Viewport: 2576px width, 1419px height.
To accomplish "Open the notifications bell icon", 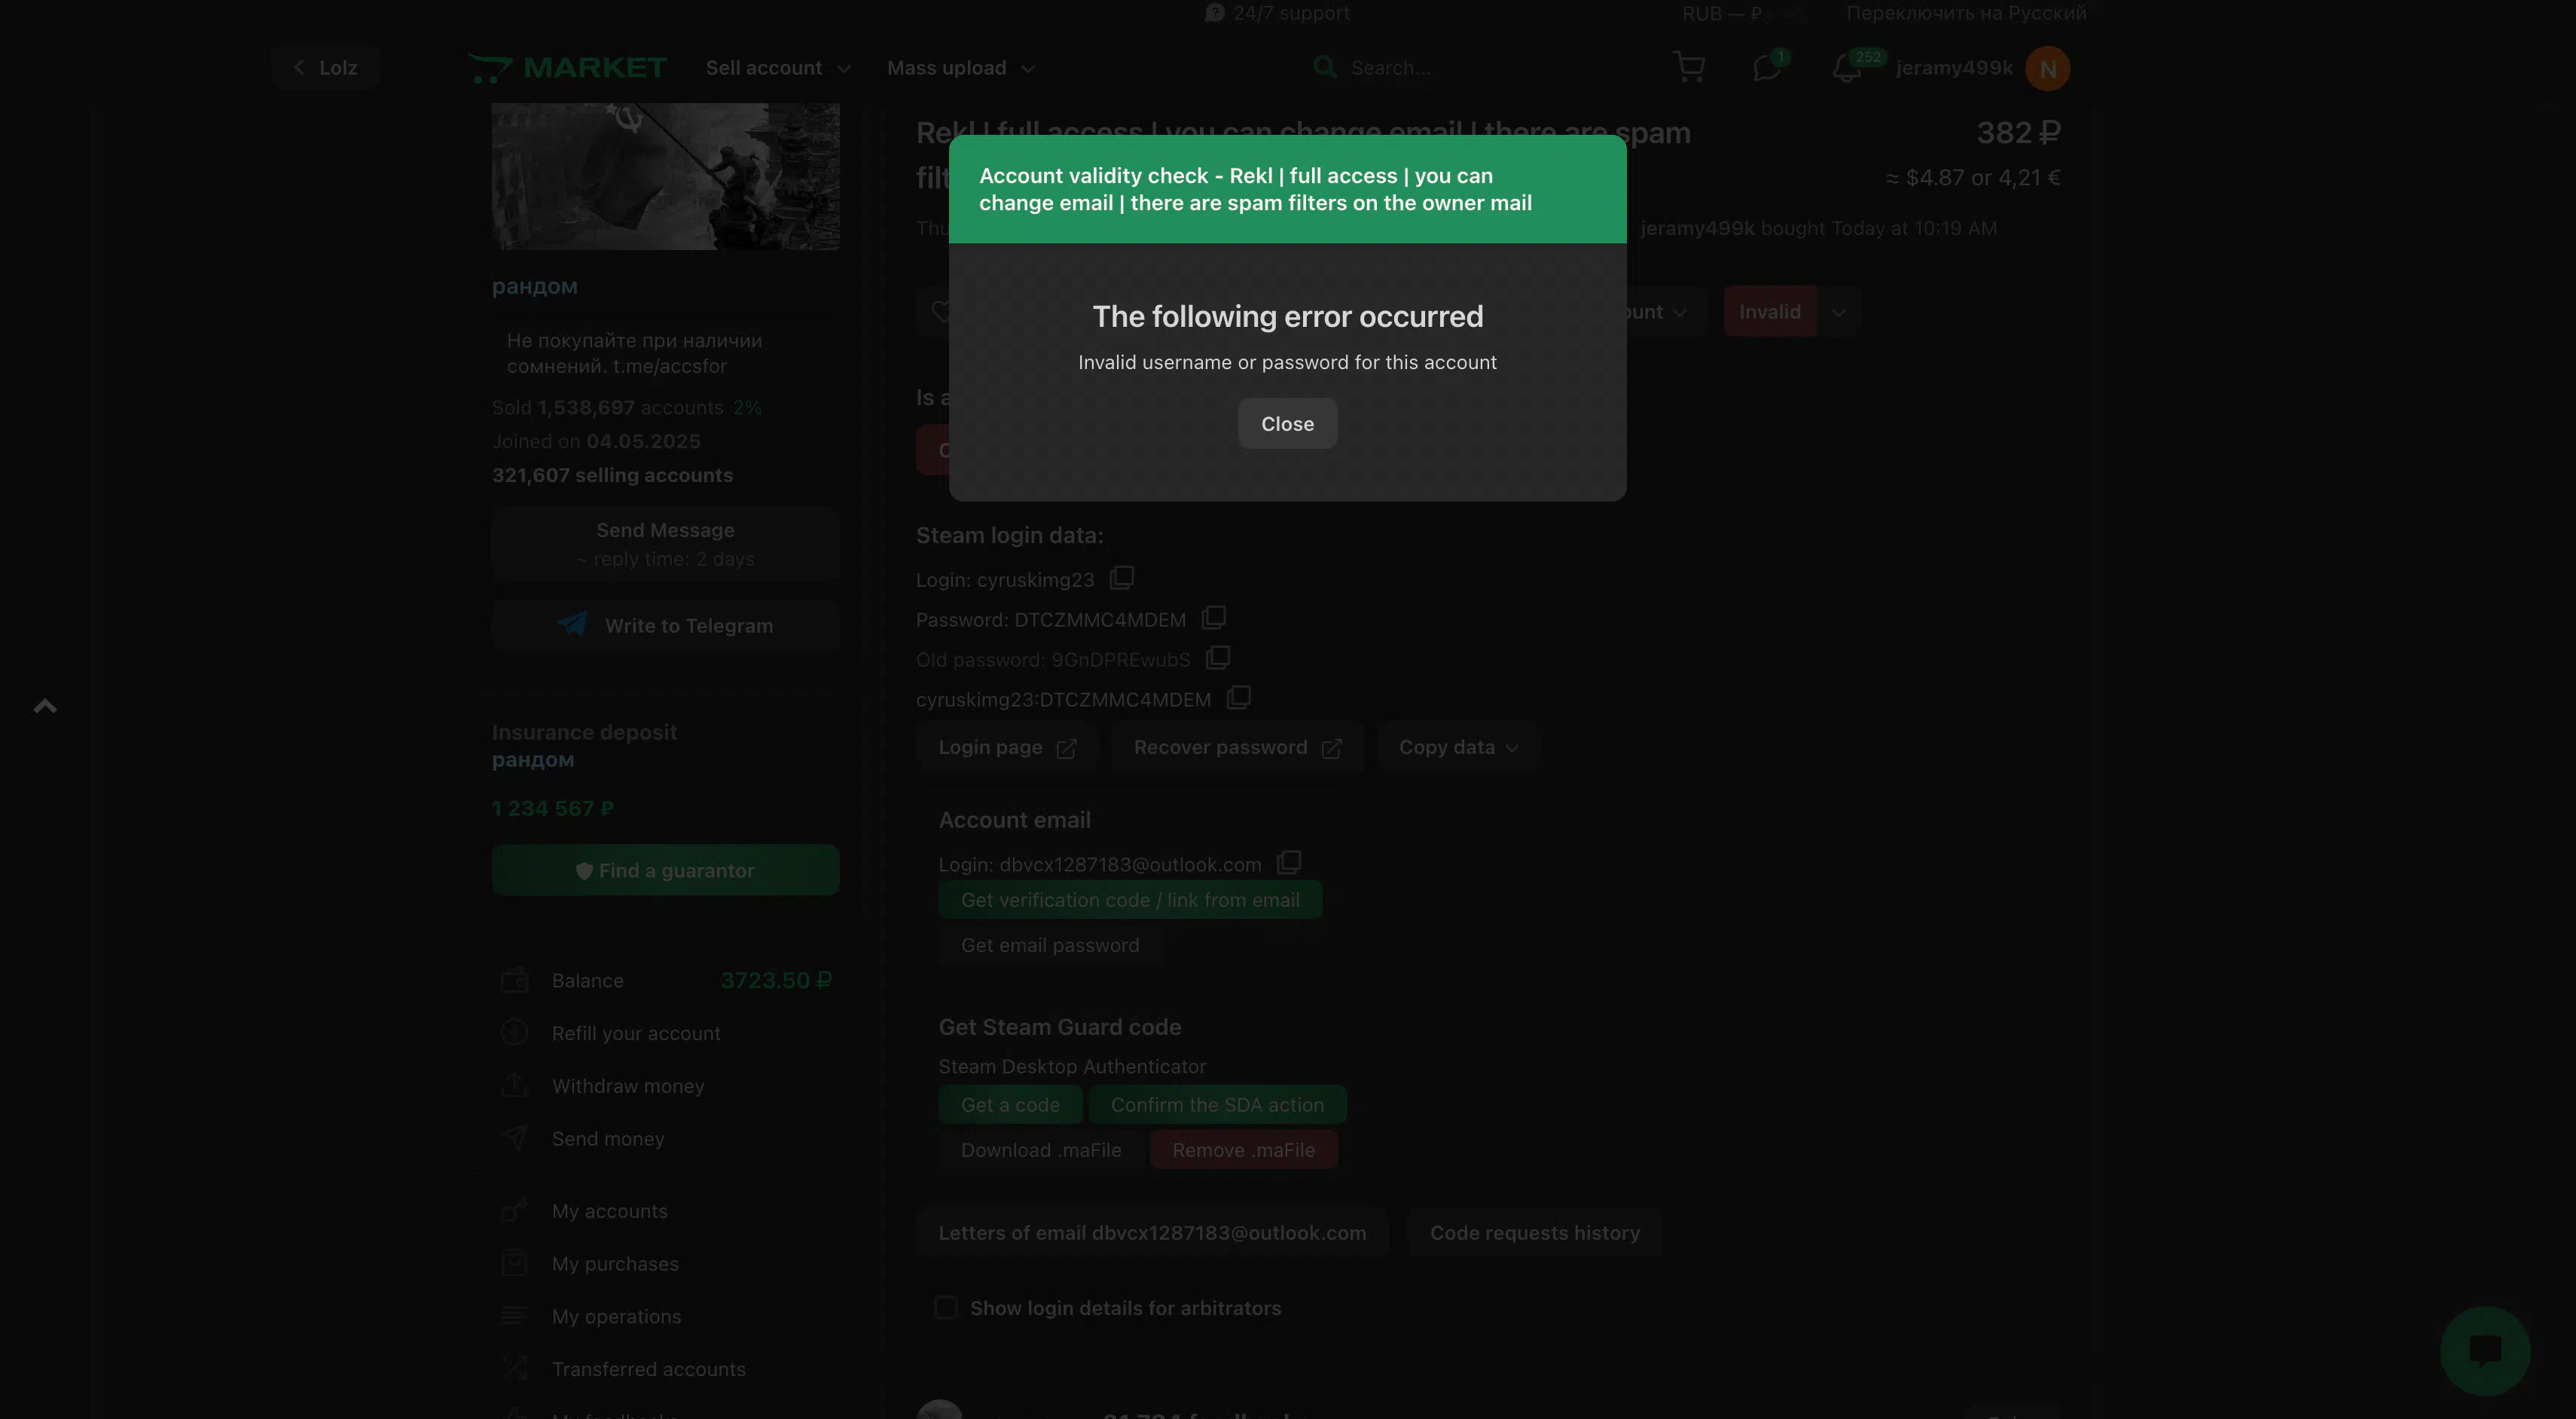I will 1846,67.
